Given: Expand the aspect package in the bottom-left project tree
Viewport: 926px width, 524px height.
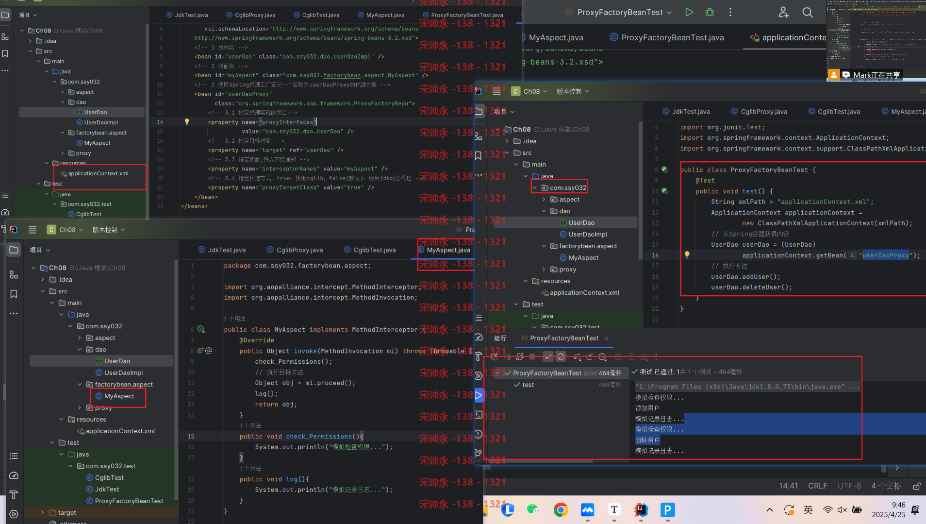Looking at the screenshot, I should coord(80,338).
